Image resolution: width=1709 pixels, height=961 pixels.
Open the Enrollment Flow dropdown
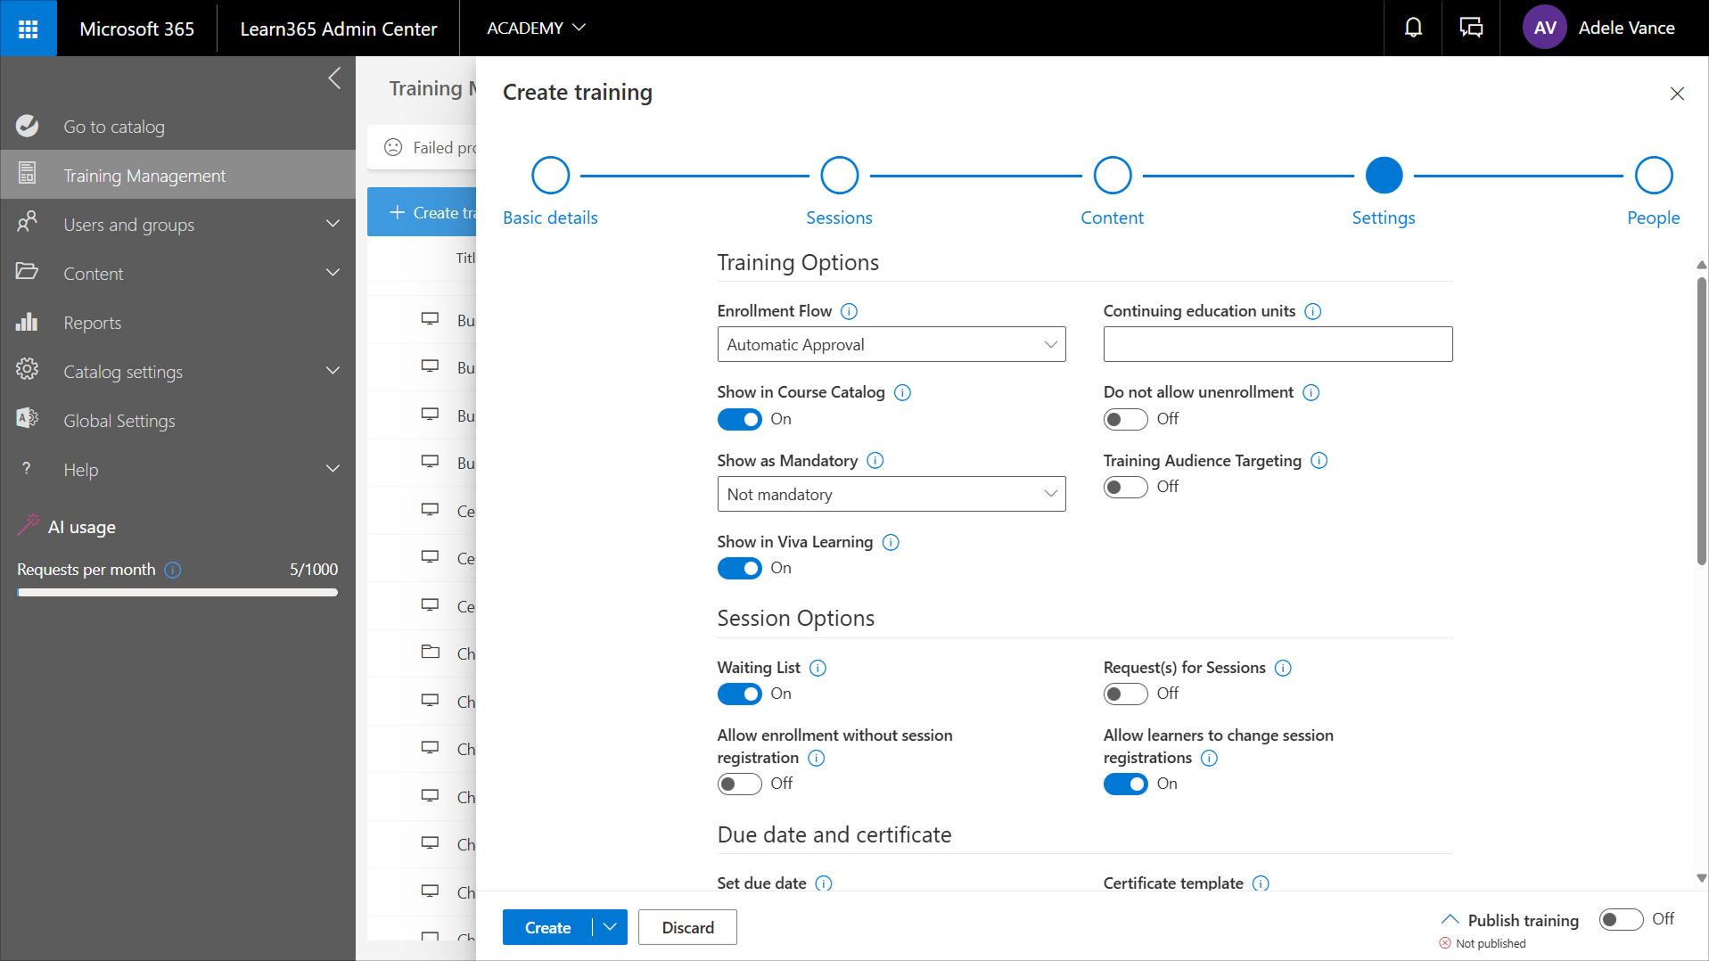[891, 345]
